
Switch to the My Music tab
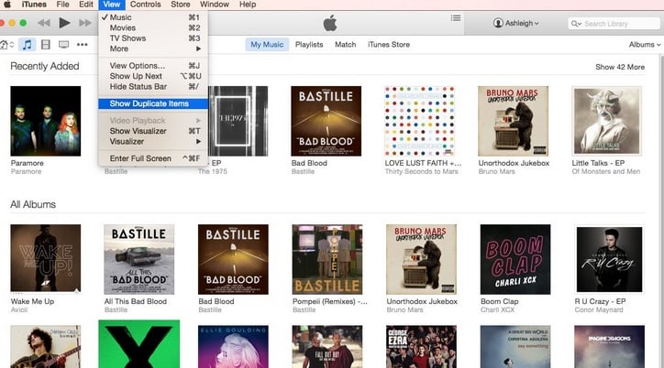coord(267,44)
